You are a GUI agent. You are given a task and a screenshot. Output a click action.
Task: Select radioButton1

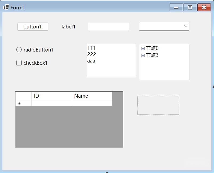click(x=19, y=50)
